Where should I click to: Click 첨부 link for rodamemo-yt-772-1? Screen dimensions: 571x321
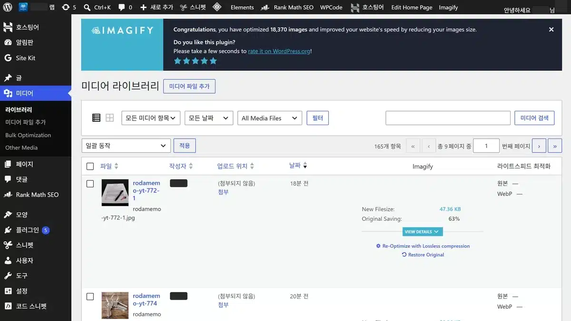click(x=223, y=192)
